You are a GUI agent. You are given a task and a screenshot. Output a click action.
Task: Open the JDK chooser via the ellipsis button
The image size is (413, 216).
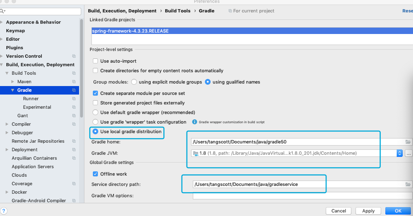409,153
